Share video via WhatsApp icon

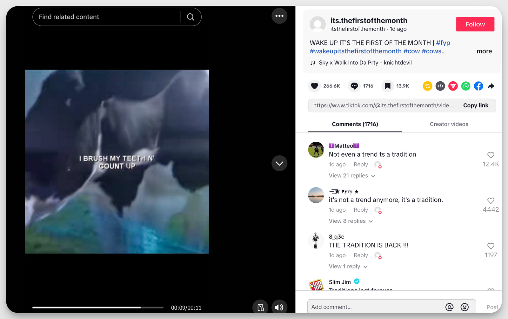pos(465,86)
